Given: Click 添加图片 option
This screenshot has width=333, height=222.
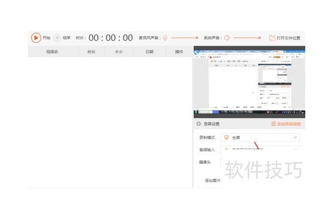Looking at the screenshot, I should [213, 180].
